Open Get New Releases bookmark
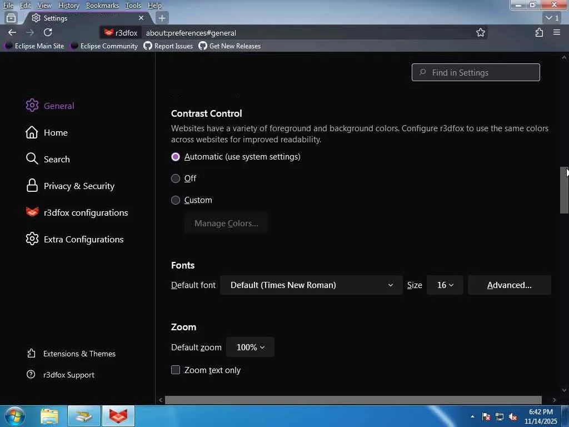Image resolution: width=569 pixels, height=427 pixels. click(229, 46)
